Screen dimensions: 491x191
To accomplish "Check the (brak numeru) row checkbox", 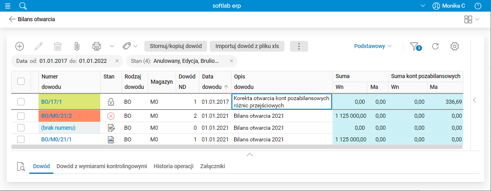I will click(21, 128).
